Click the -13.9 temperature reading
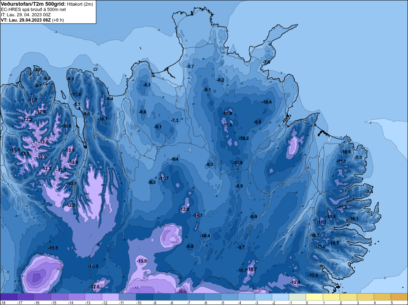This screenshot has width=408, height=305. [142, 261]
